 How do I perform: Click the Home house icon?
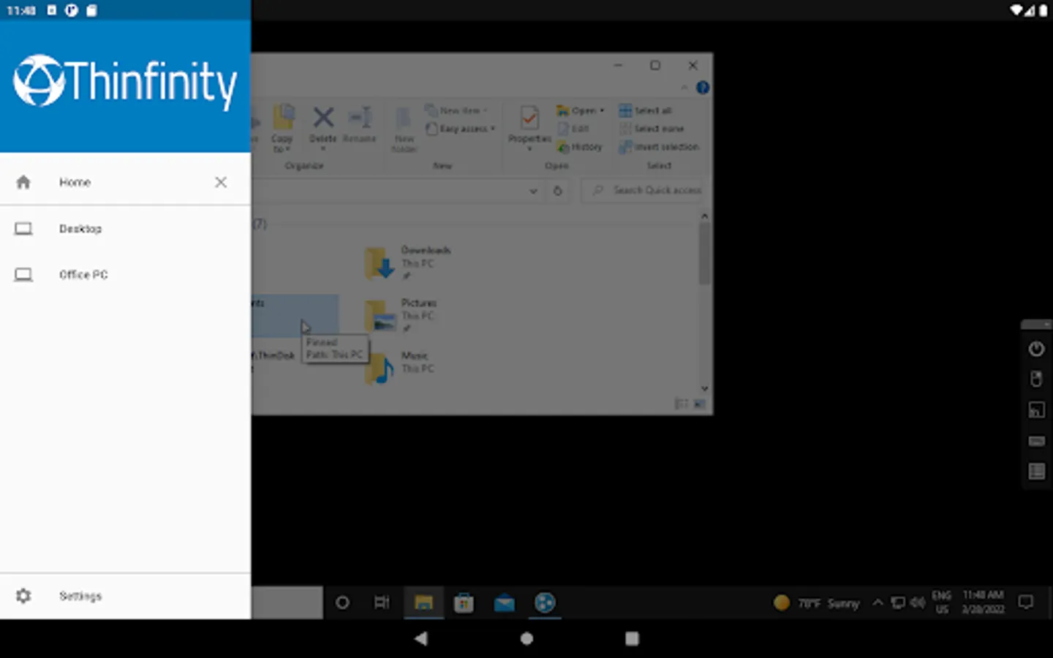[x=23, y=182]
